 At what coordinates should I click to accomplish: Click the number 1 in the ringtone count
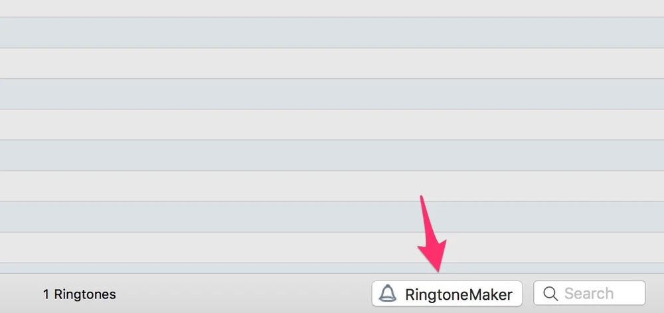click(x=46, y=294)
